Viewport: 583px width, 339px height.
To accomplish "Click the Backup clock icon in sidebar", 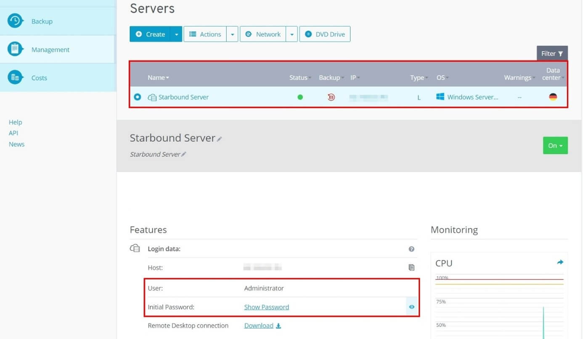I will click(15, 21).
